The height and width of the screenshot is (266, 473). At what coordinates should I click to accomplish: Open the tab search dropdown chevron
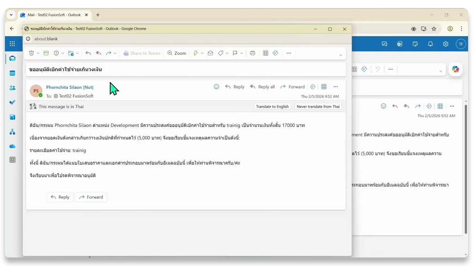(x=11, y=15)
